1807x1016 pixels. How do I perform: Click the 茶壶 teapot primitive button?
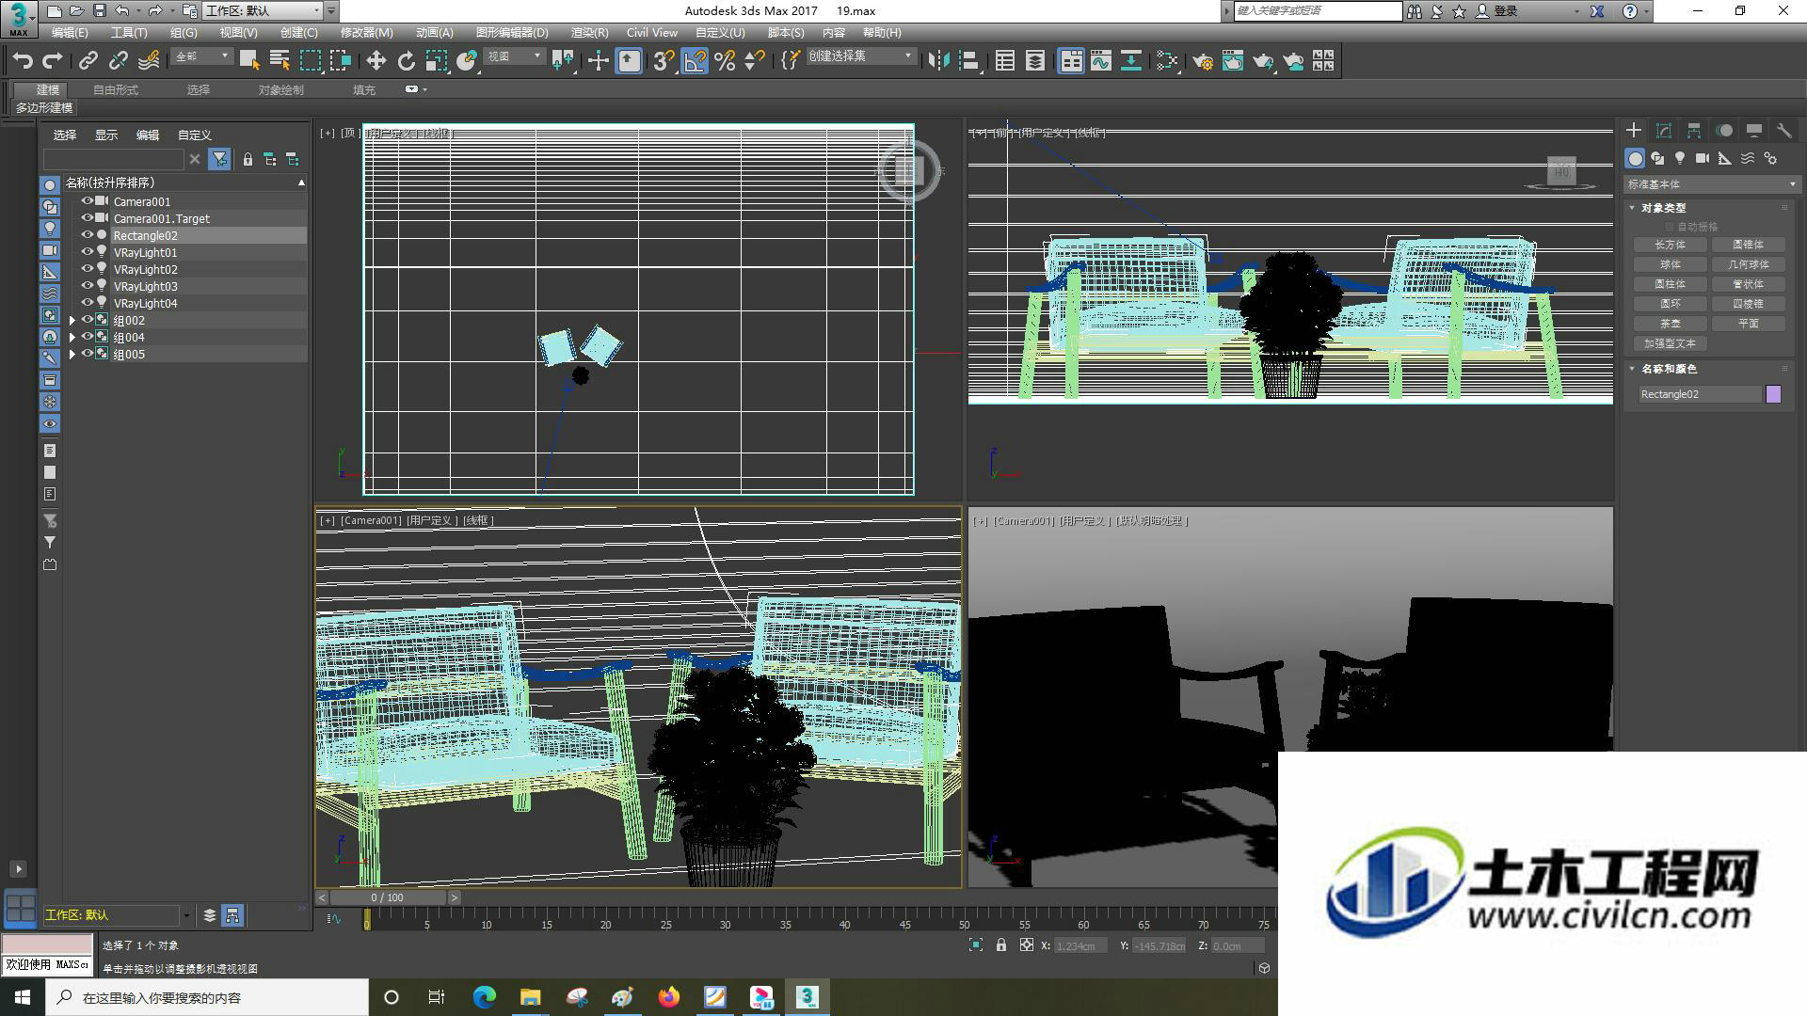point(1671,324)
